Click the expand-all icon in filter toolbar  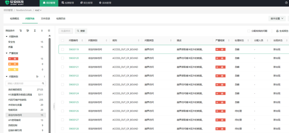[35, 31]
